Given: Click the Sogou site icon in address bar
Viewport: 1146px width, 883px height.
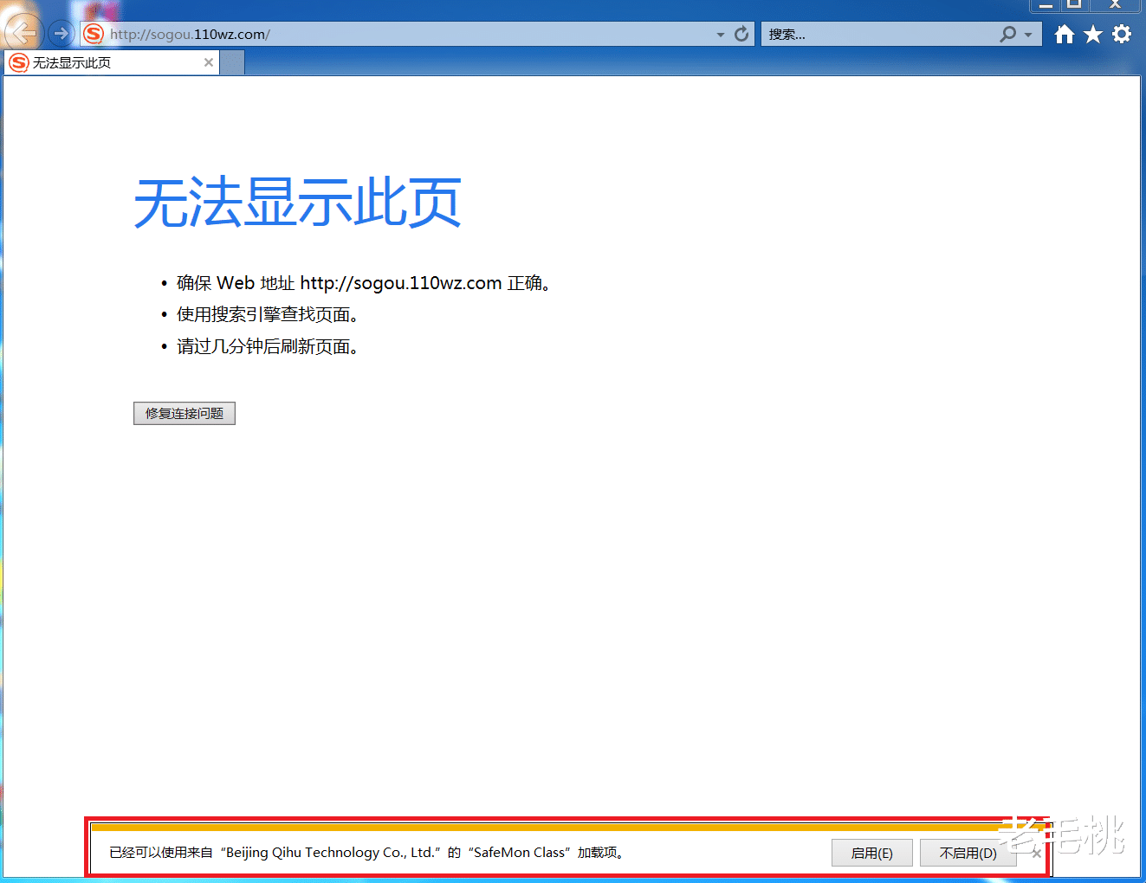Looking at the screenshot, I should click(94, 34).
